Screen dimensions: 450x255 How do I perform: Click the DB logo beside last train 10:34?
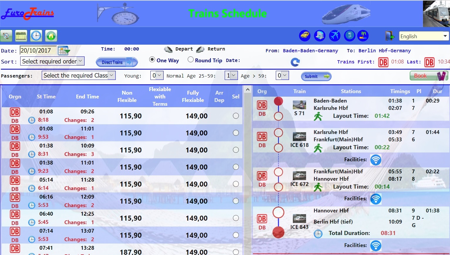point(429,62)
